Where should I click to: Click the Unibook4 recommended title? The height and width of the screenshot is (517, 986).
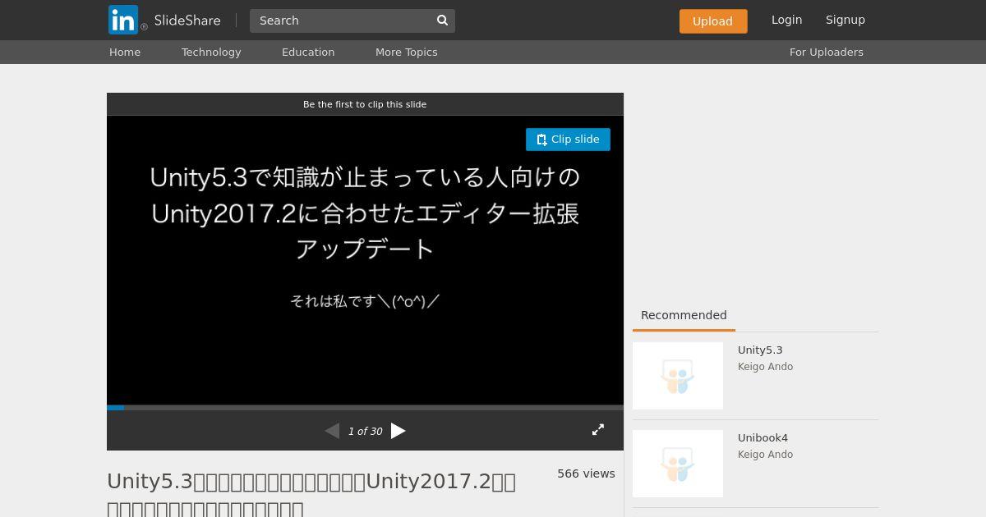(x=763, y=438)
